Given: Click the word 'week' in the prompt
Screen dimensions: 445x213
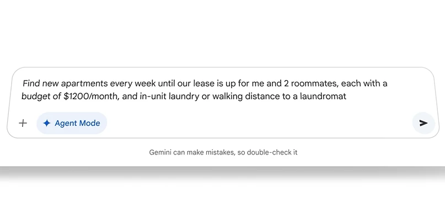Looking at the screenshot, I should coord(145,83).
